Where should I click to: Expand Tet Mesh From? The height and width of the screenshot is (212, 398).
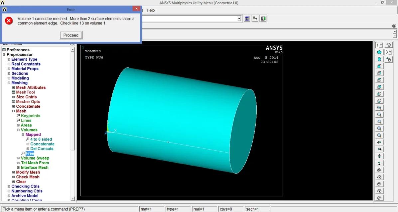pyautogui.click(x=18, y=163)
